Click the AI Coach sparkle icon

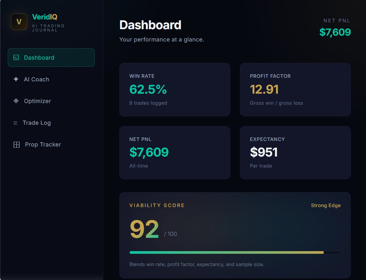click(x=16, y=79)
